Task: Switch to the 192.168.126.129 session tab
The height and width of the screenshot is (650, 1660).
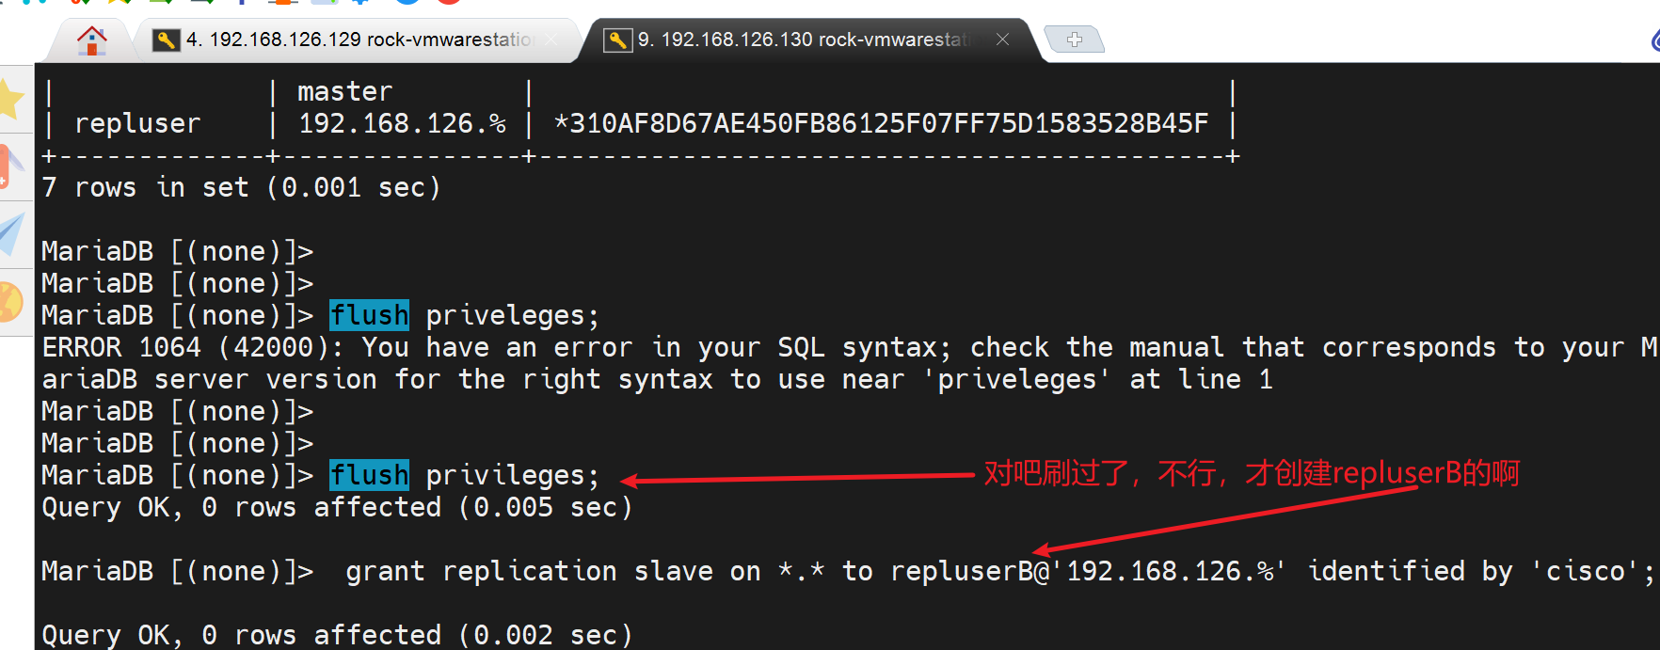Action: click(x=358, y=40)
